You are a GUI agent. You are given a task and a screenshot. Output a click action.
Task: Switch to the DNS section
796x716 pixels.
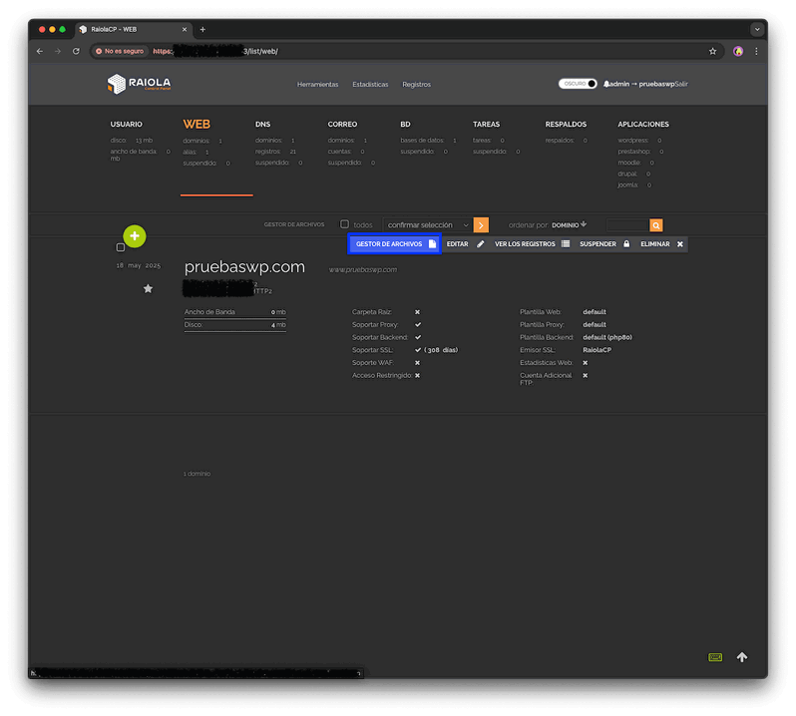(262, 124)
